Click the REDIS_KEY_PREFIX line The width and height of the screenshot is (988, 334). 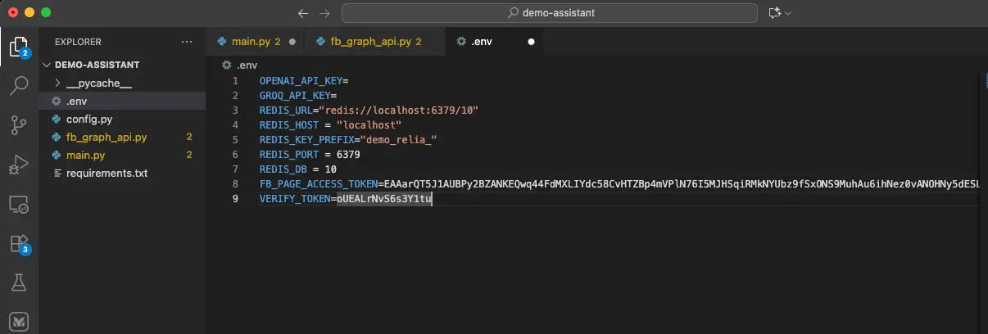click(x=347, y=140)
